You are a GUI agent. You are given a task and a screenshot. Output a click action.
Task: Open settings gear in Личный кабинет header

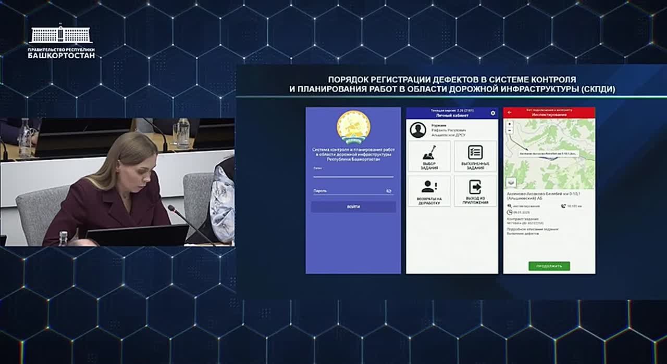(493, 113)
